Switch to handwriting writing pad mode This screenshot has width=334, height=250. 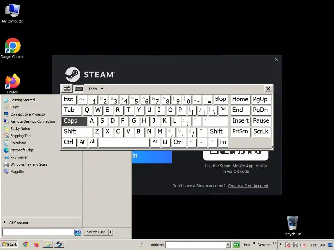[x=67, y=89]
